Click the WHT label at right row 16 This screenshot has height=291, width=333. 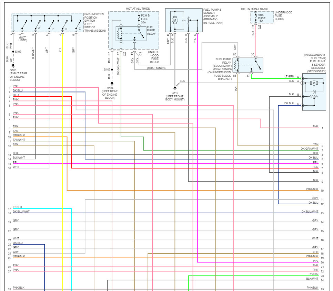[315, 238]
